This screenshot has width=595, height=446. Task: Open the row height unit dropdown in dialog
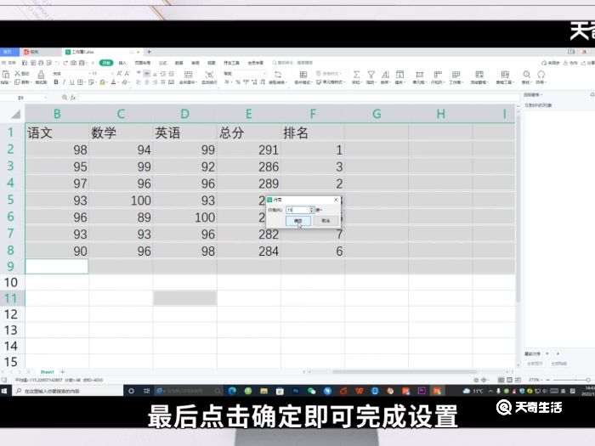click(x=319, y=210)
